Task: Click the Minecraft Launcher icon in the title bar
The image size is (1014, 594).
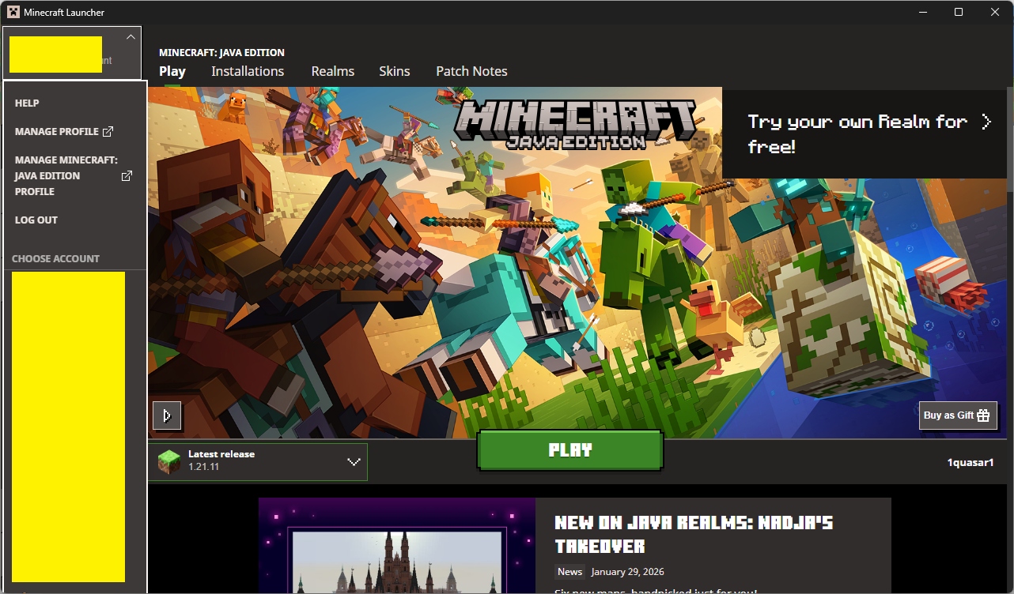Action: [x=13, y=12]
